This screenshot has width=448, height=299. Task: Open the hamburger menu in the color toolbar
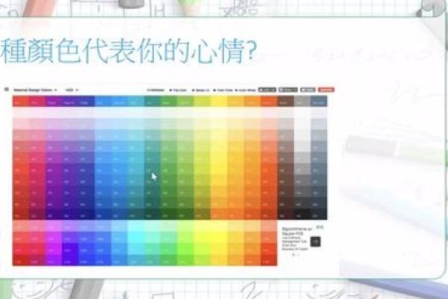(x=7, y=89)
